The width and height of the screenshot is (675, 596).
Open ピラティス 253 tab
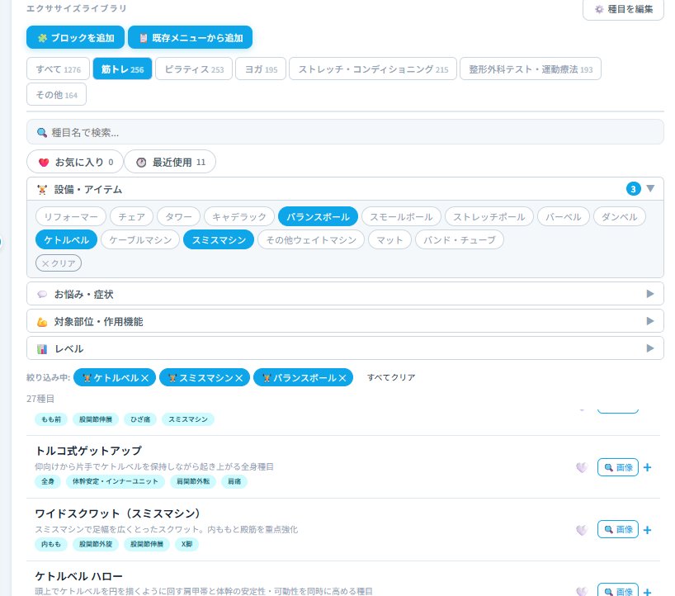(x=194, y=69)
